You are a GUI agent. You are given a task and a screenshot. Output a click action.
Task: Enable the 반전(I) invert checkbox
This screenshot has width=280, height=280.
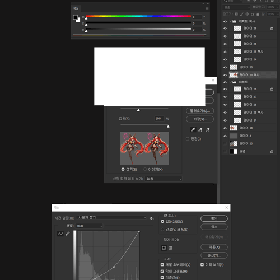click(x=188, y=139)
